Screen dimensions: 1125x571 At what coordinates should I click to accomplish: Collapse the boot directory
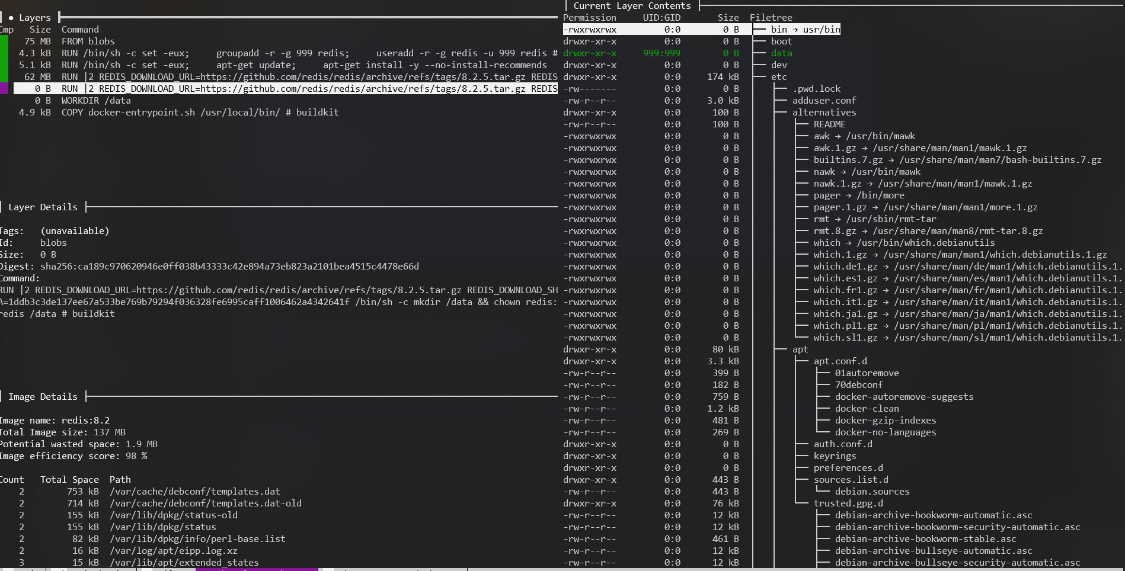coord(781,41)
